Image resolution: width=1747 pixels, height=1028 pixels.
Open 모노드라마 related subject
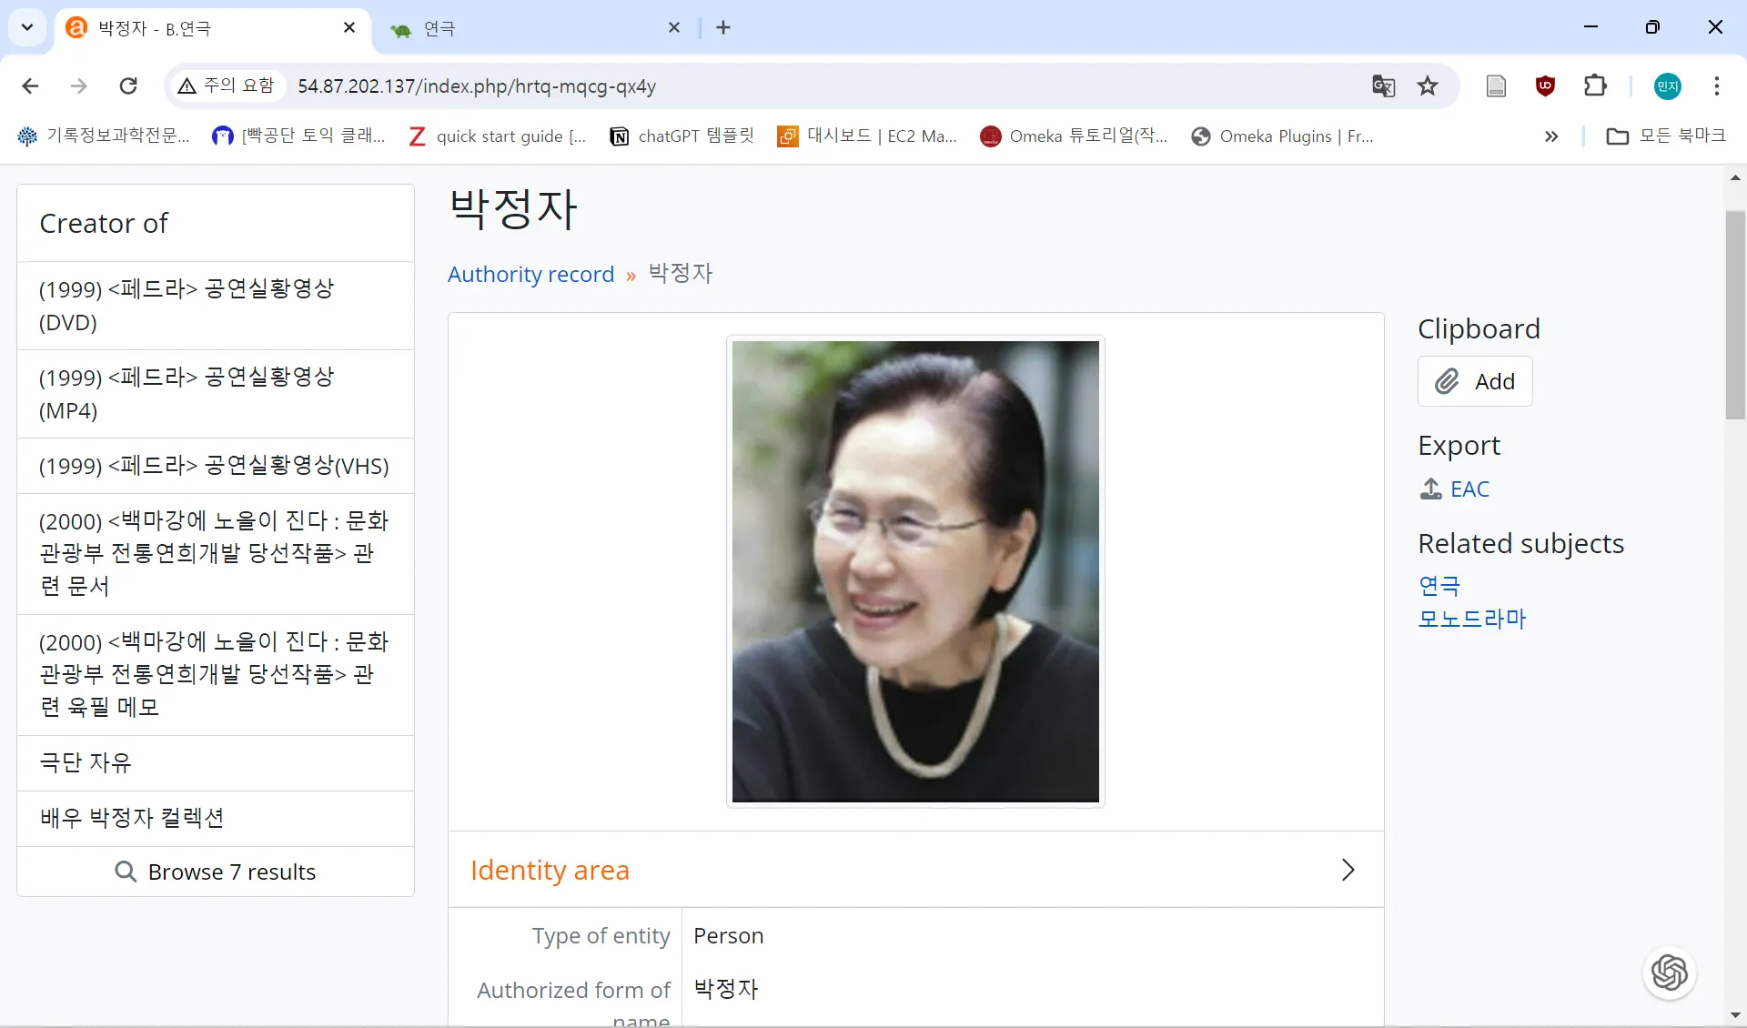click(1471, 620)
